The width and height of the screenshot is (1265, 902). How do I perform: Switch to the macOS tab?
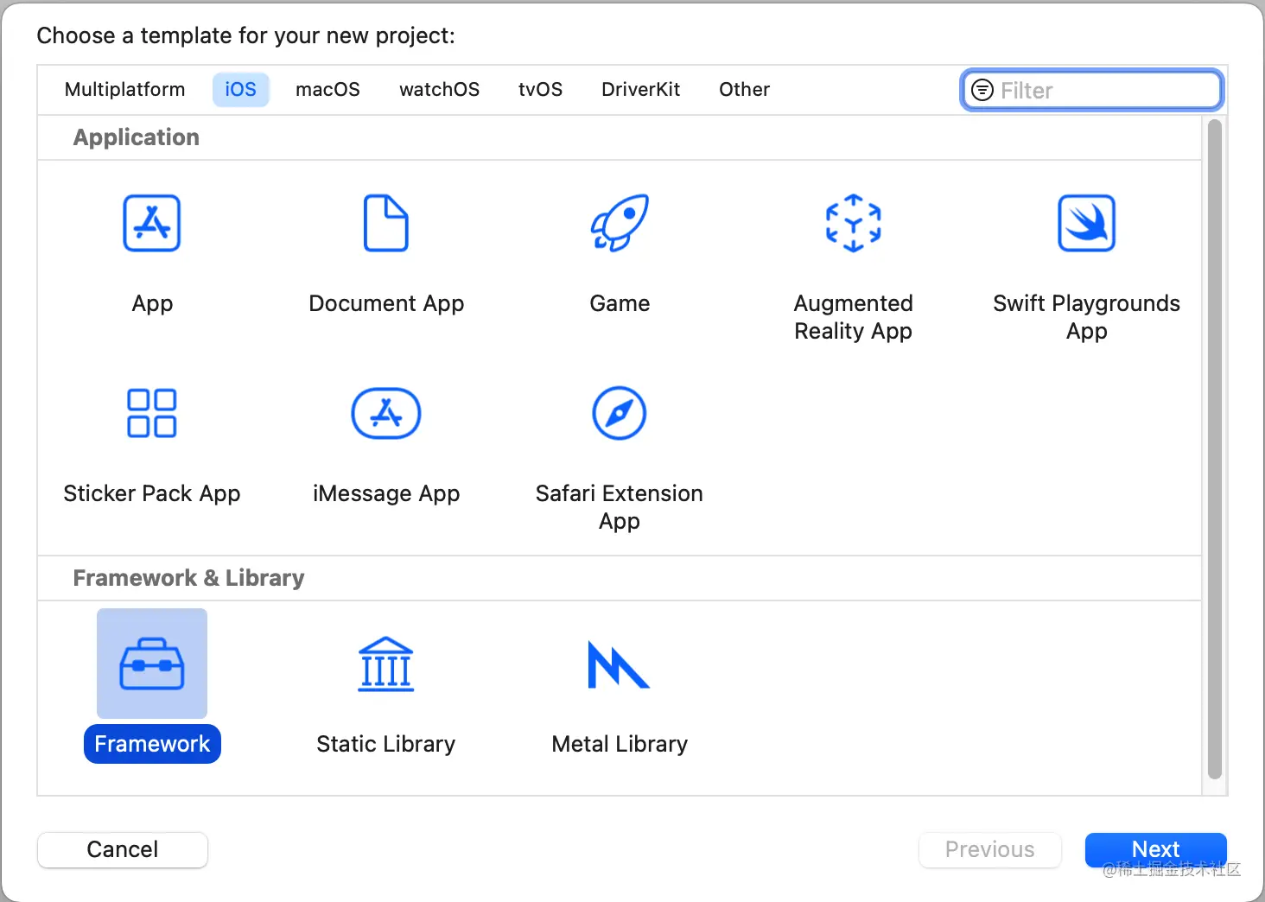(327, 90)
